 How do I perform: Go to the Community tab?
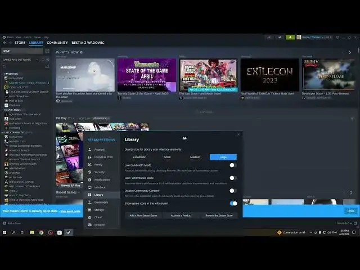click(x=57, y=43)
